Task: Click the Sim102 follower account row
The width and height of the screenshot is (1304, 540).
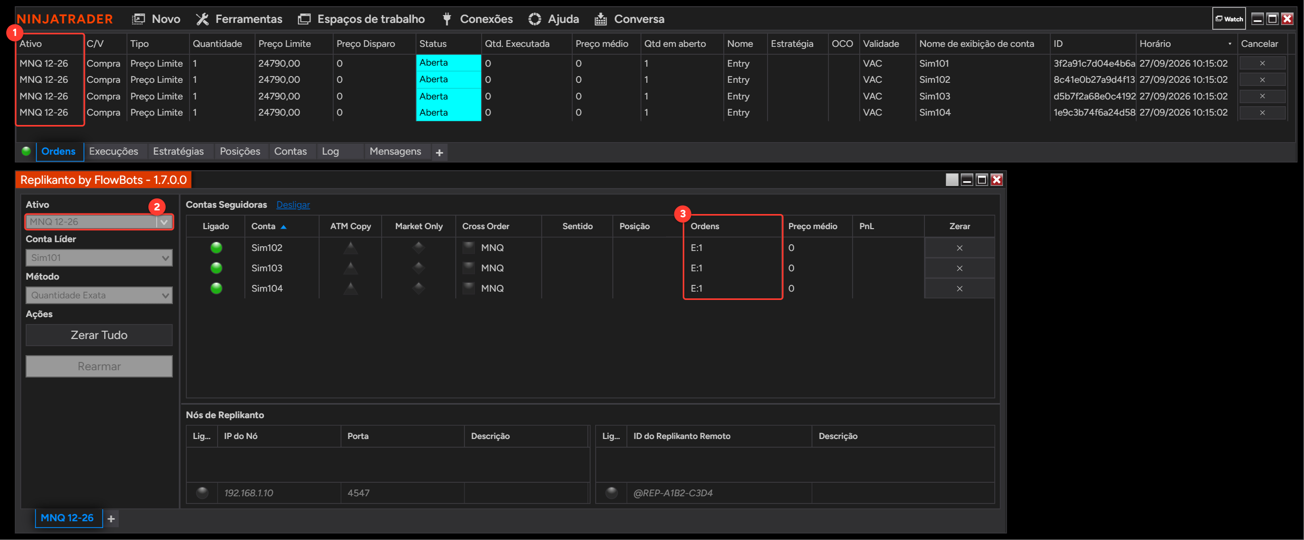Action: click(590, 248)
